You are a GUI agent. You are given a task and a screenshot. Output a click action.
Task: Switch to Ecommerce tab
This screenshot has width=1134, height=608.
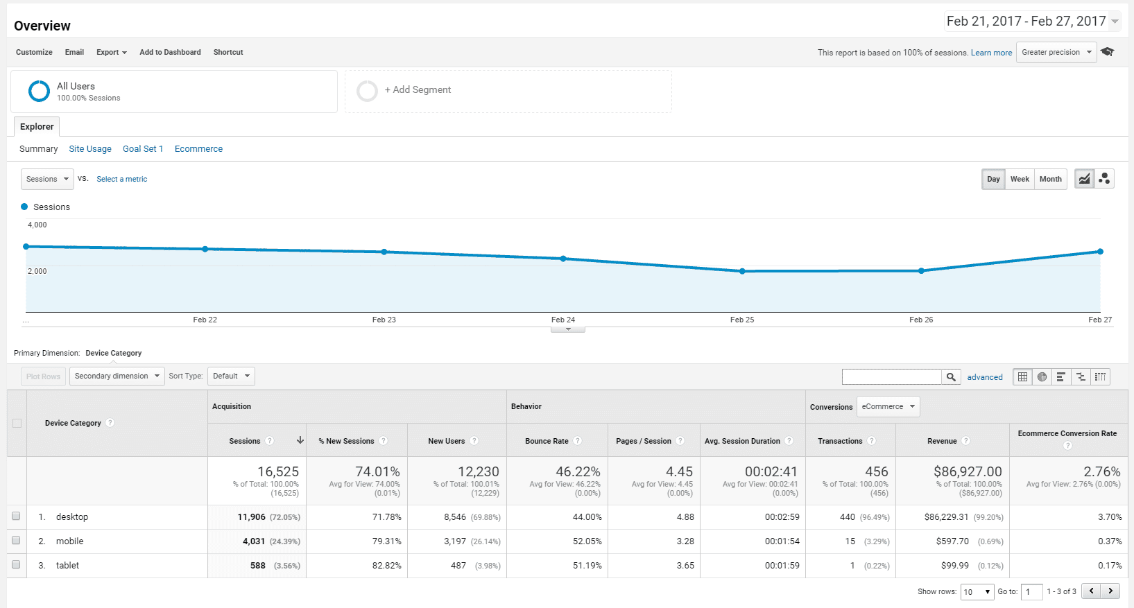198,148
